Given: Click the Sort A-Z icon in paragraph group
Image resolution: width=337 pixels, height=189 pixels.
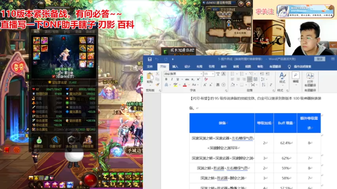Looking at the screenshot, I should 264,85.
